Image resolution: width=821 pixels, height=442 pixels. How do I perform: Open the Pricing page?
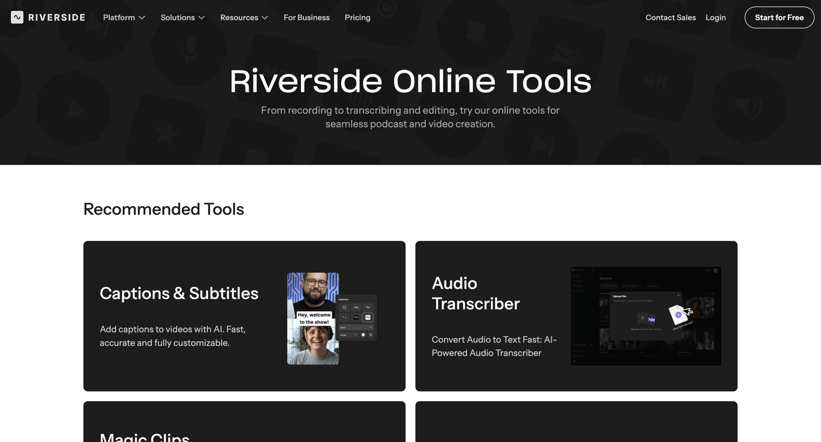coord(358,17)
